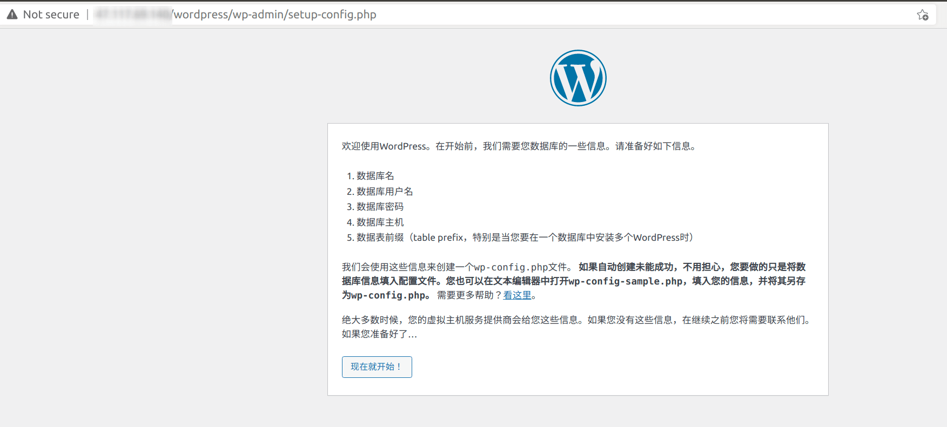Click the "Not secure" label in address bar
947x427 pixels.
51,15
